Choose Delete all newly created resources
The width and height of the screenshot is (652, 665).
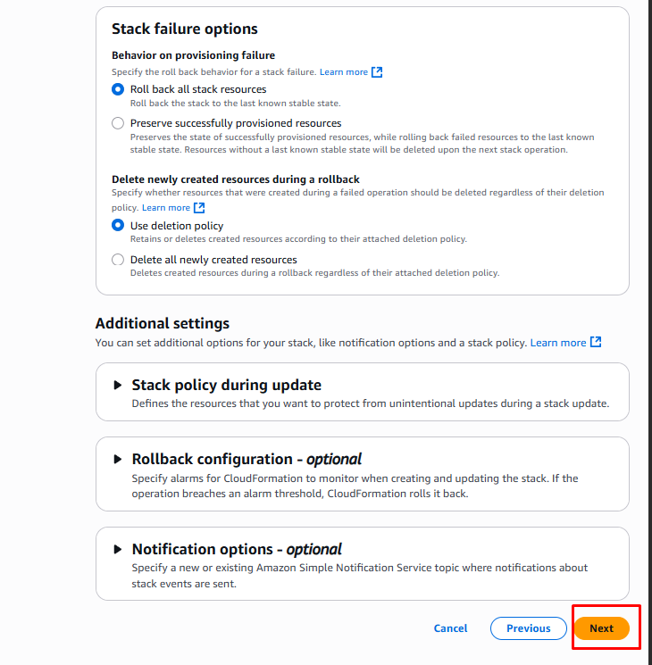(118, 260)
